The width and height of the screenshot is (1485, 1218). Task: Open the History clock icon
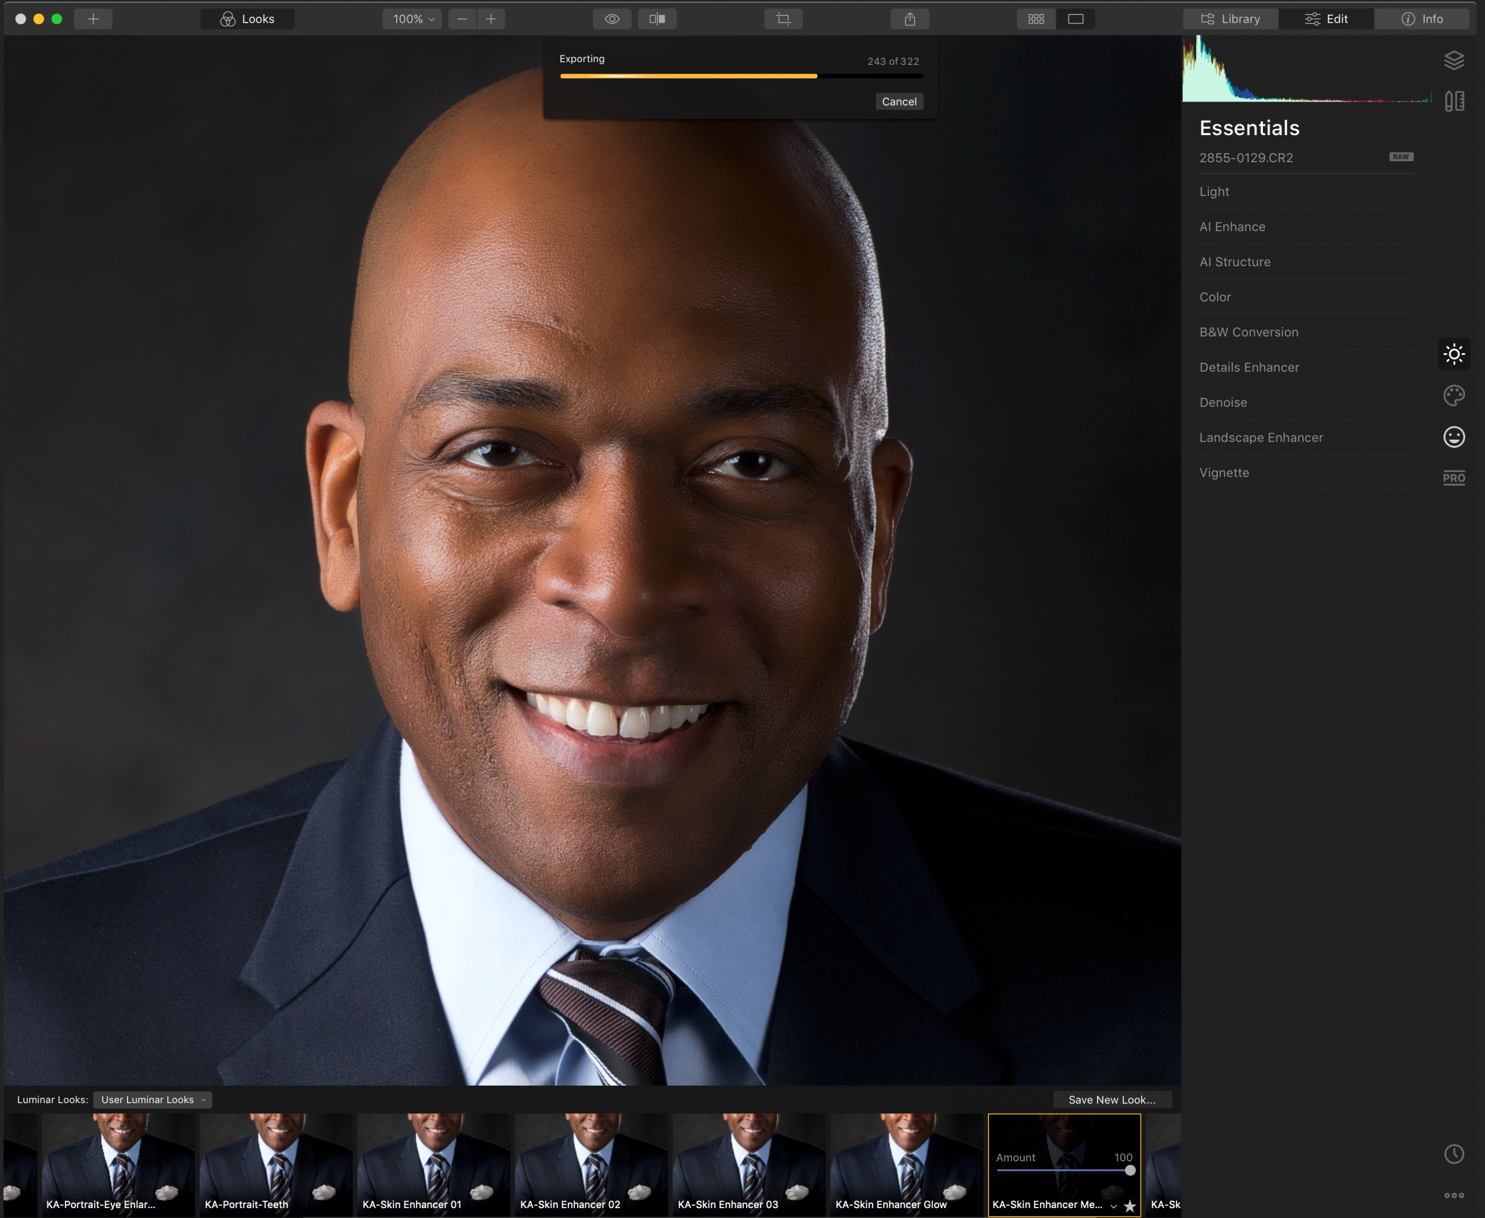pos(1454,1154)
